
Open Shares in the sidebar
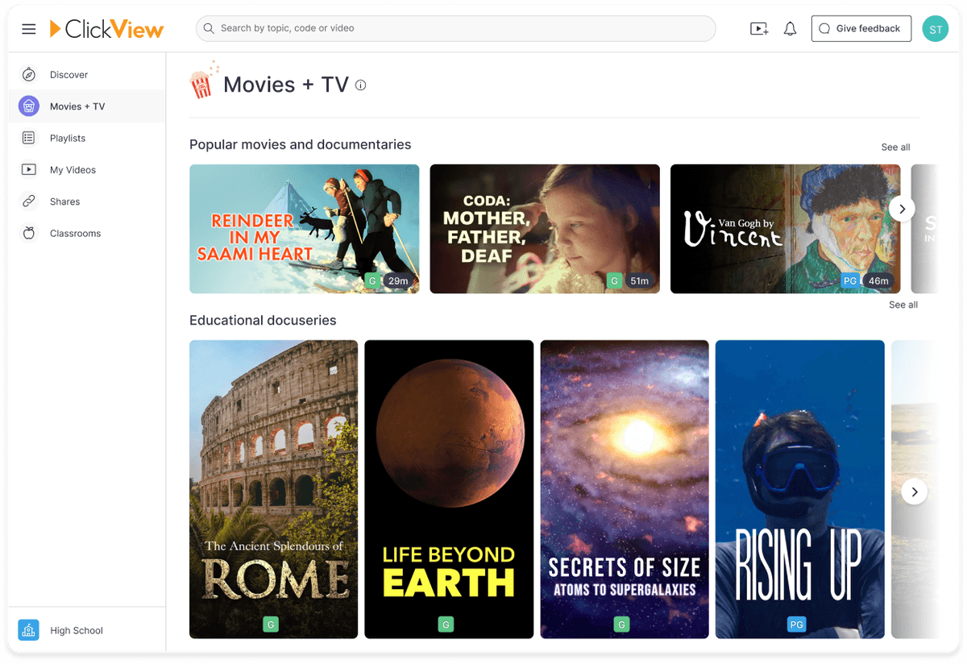(x=87, y=201)
